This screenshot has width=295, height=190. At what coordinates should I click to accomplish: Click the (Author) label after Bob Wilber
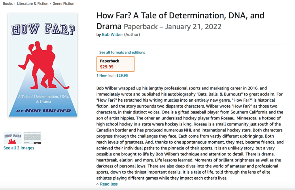[132, 35]
